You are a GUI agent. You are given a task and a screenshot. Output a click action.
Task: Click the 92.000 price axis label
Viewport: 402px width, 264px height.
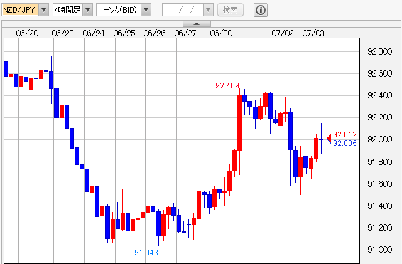click(379, 139)
